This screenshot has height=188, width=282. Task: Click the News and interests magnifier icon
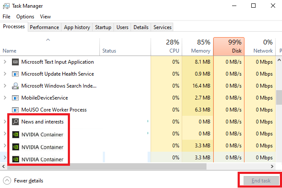(15, 122)
